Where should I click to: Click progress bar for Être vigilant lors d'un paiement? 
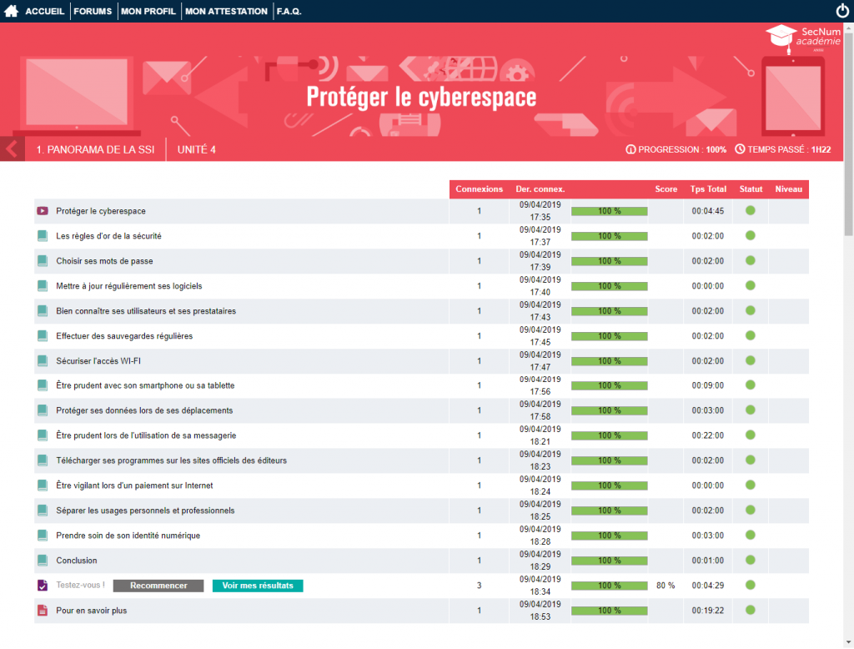pyautogui.click(x=609, y=485)
